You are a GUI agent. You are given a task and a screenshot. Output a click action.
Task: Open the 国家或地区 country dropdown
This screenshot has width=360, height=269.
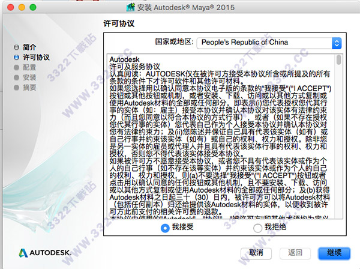[x=269, y=43]
